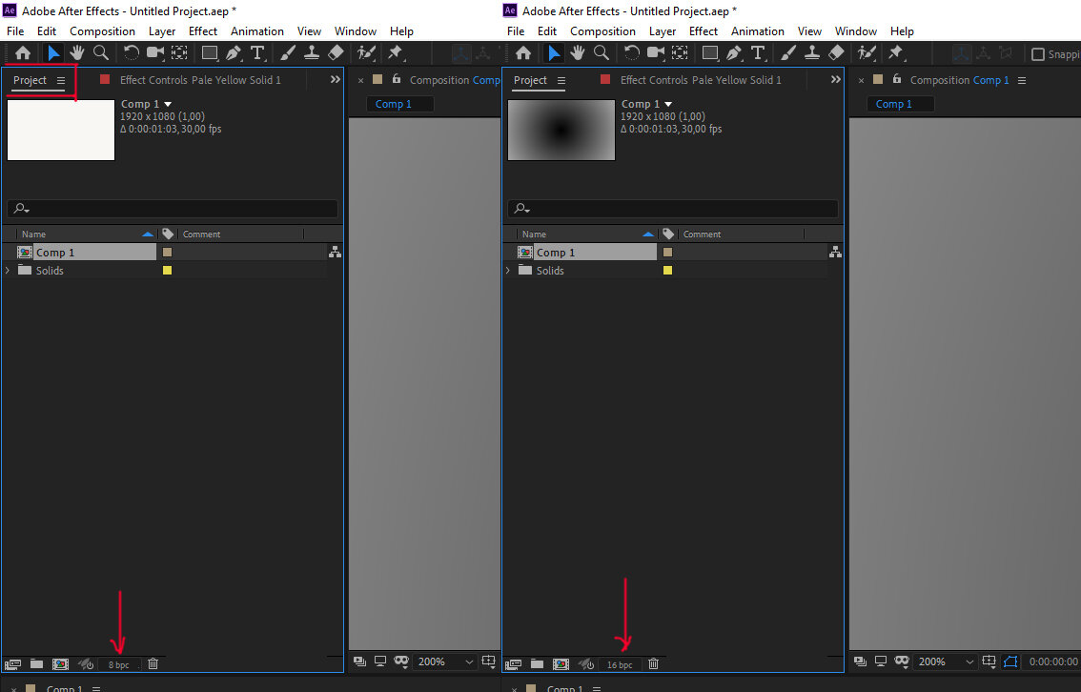Viewport: 1081px width, 692px height.
Task: Select the Rectangle shape tool in the left window
Action: (210, 53)
